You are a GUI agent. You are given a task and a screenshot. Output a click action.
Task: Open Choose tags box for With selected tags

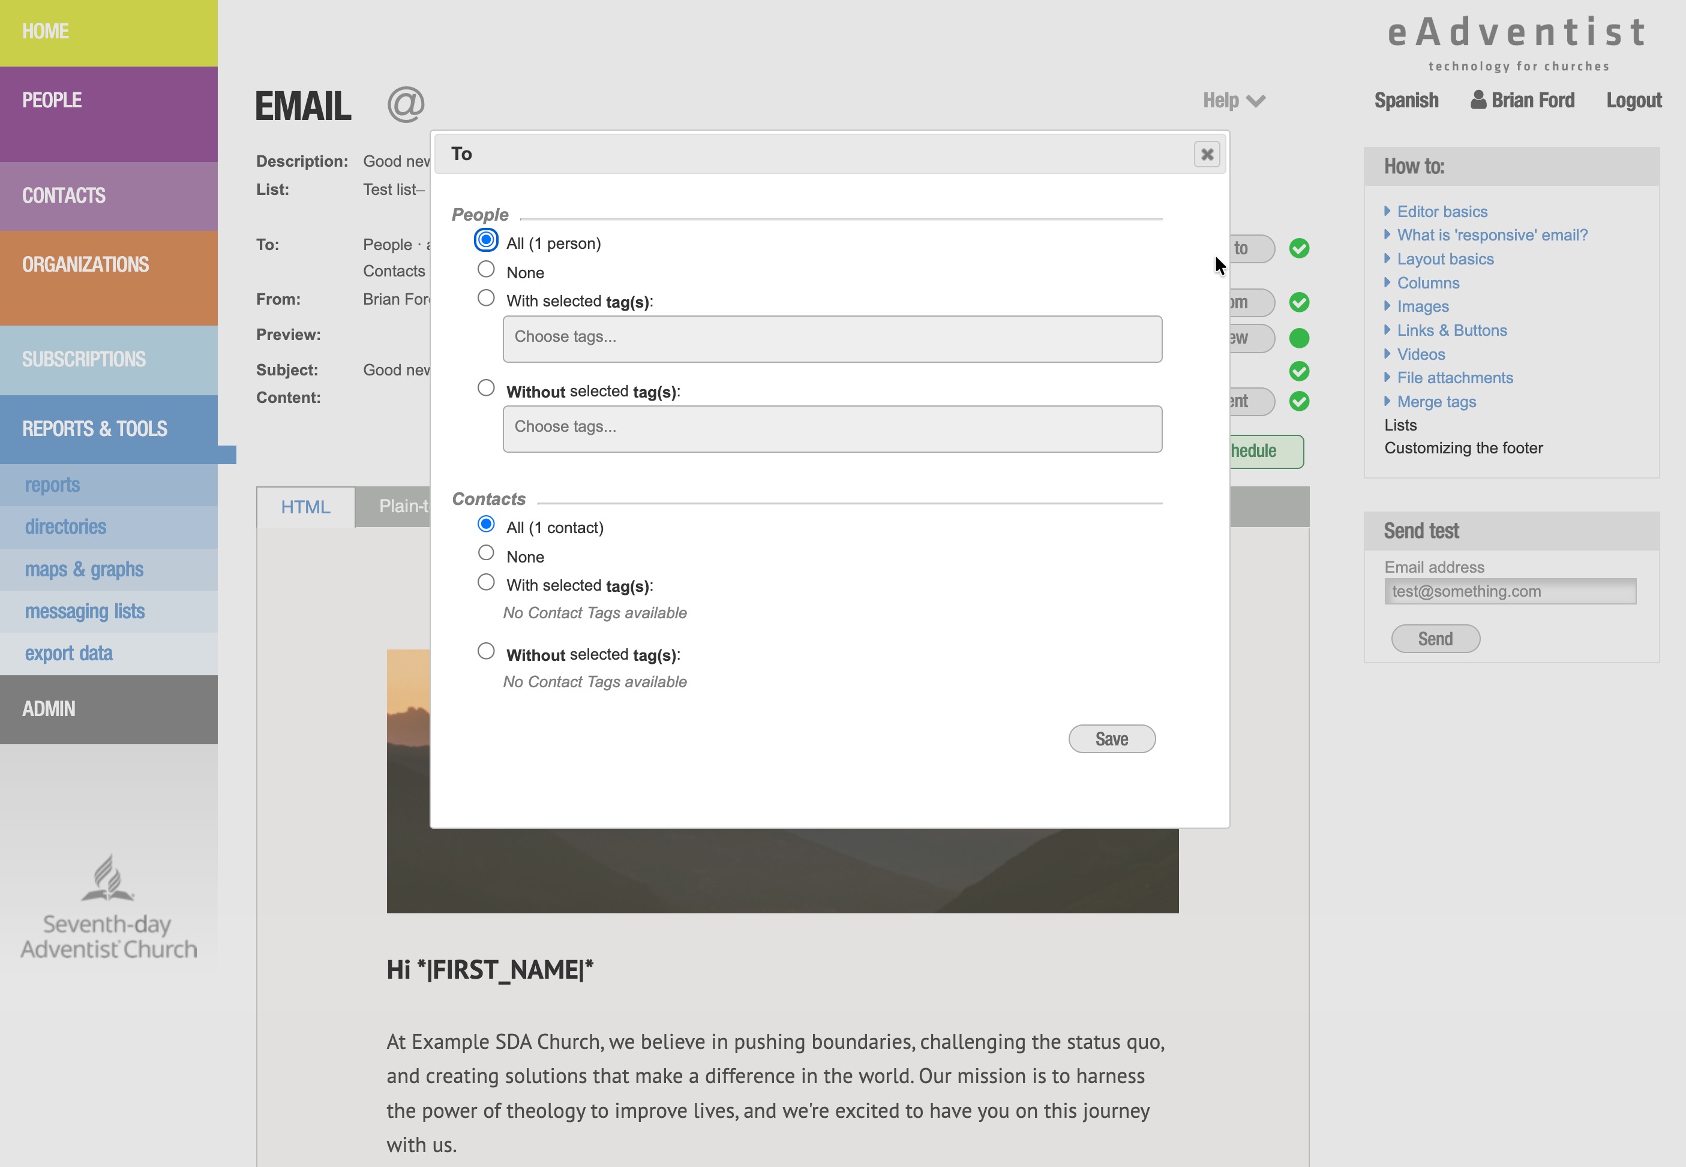[x=832, y=339]
